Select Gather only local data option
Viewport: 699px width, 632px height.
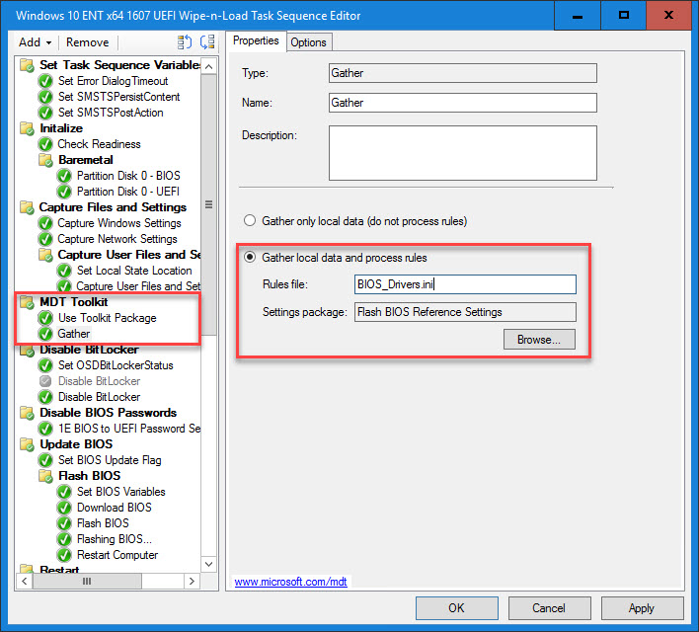tap(250, 221)
